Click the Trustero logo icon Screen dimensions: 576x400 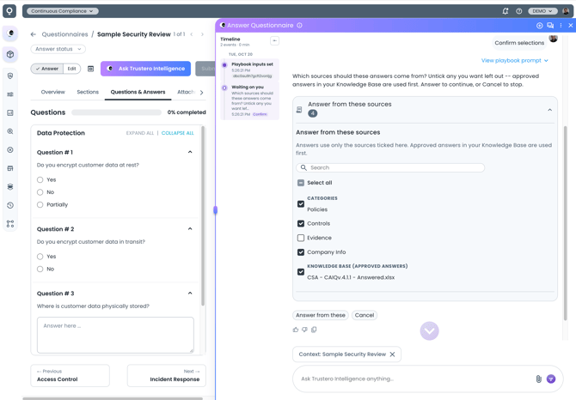tap(9, 11)
